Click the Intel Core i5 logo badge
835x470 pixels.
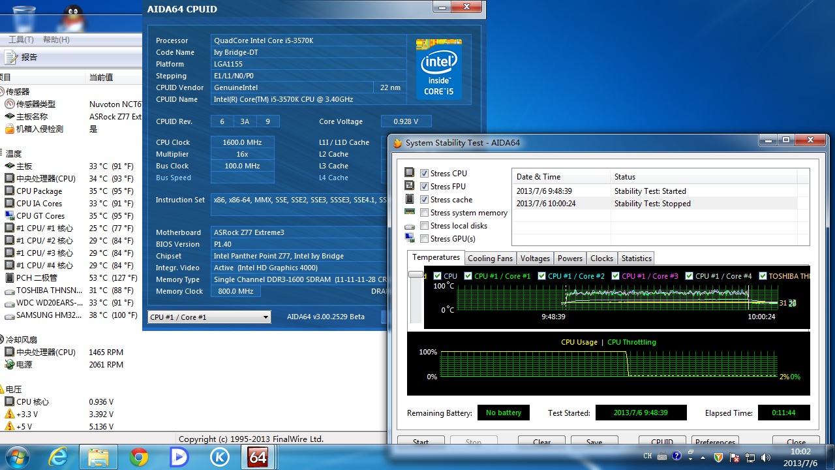[x=439, y=69]
